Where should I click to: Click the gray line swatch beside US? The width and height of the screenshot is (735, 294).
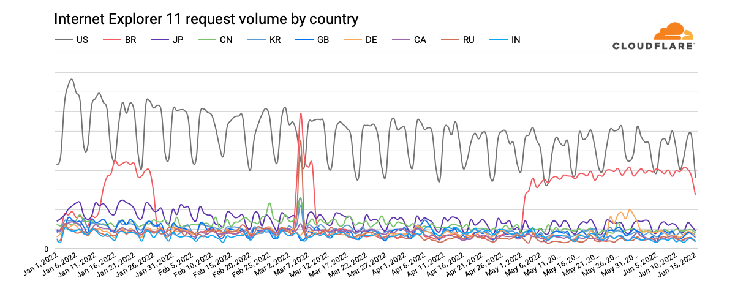63,40
